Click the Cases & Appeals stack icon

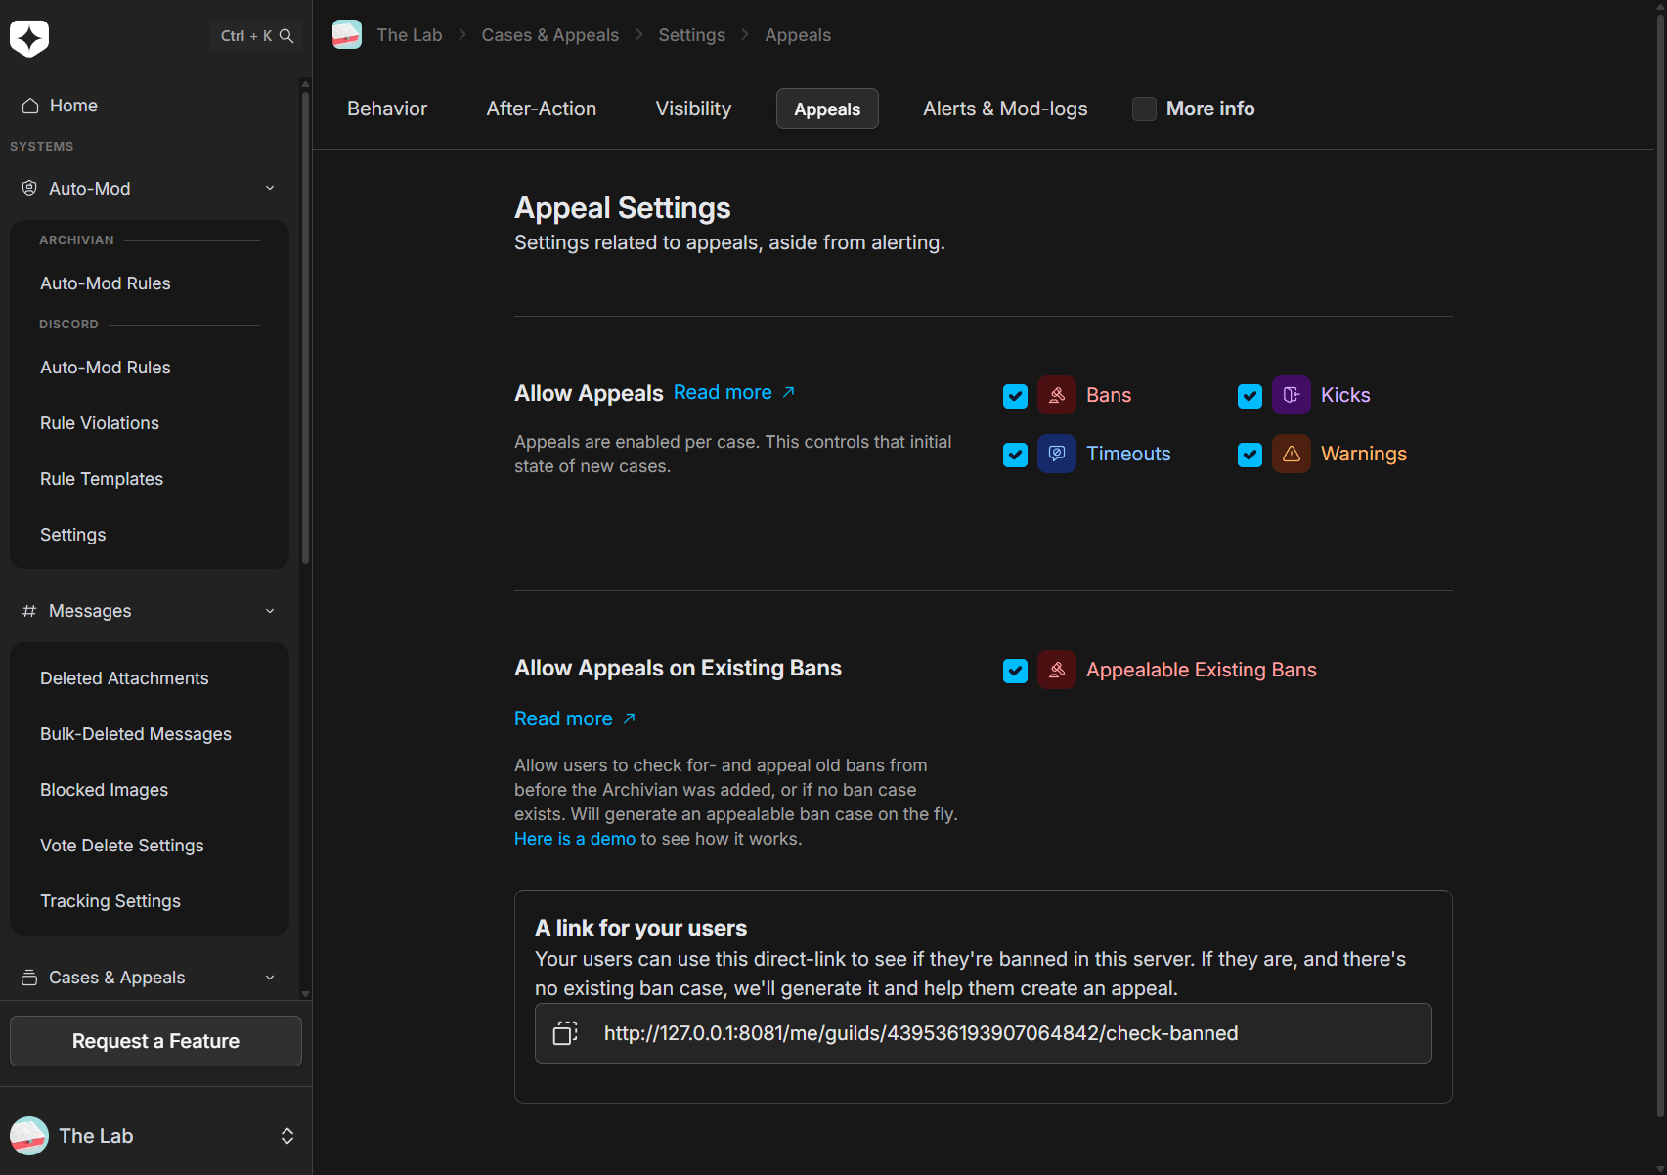pyautogui.click(x=29, y=978)
